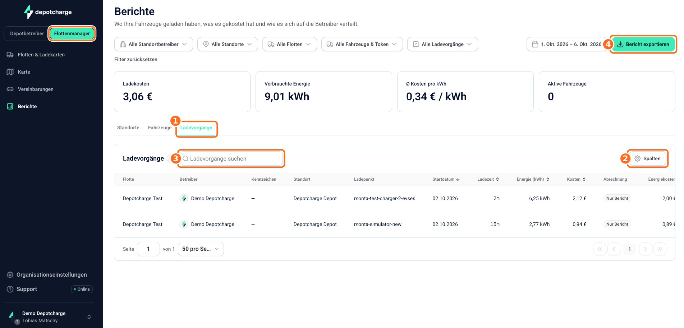
Task: Go to first page arrow
Action: pyautogui.click(x=599, y=249)
